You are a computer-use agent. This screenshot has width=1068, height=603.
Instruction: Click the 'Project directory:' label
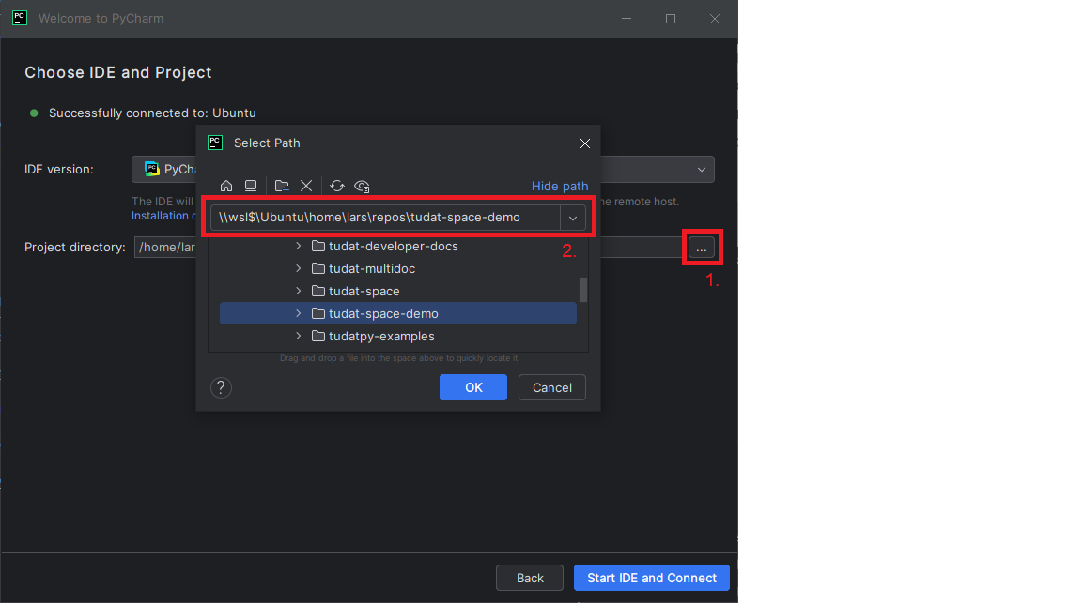click(75, 248)
